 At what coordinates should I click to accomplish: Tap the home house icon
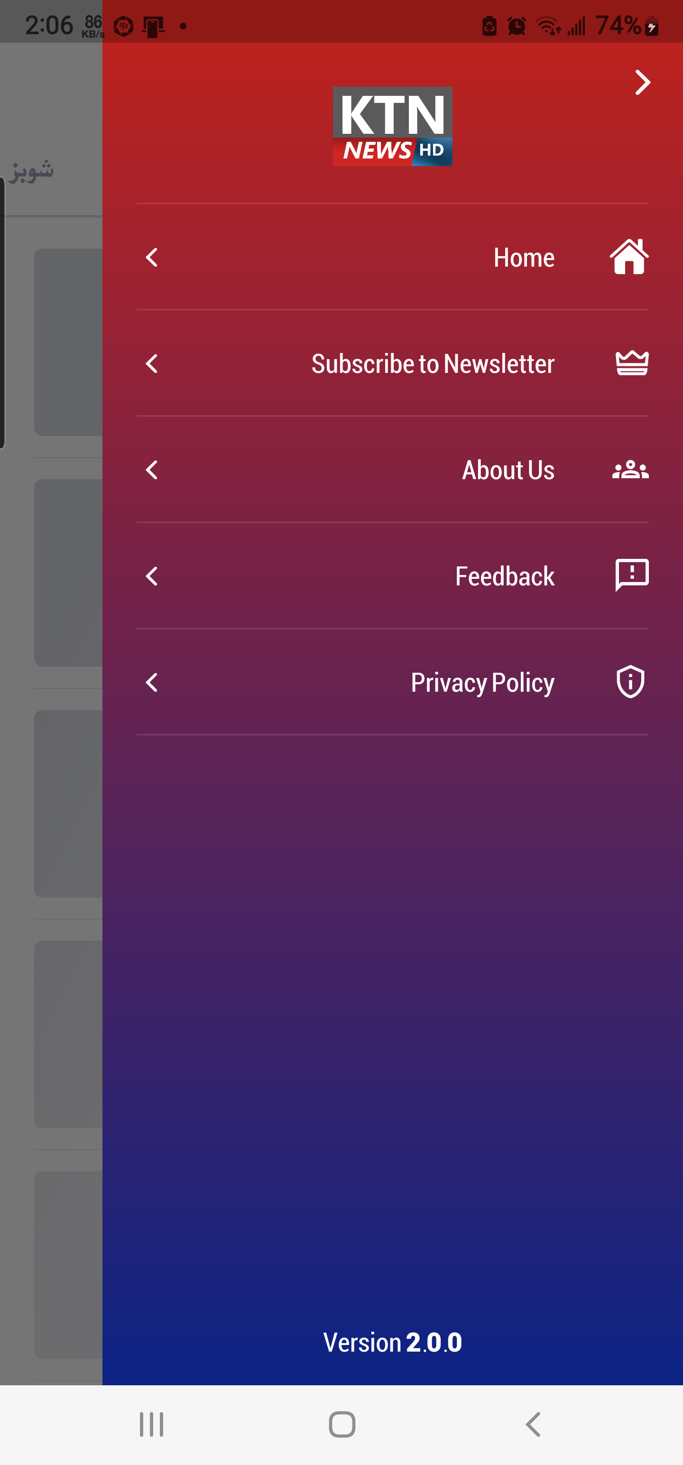629,257
